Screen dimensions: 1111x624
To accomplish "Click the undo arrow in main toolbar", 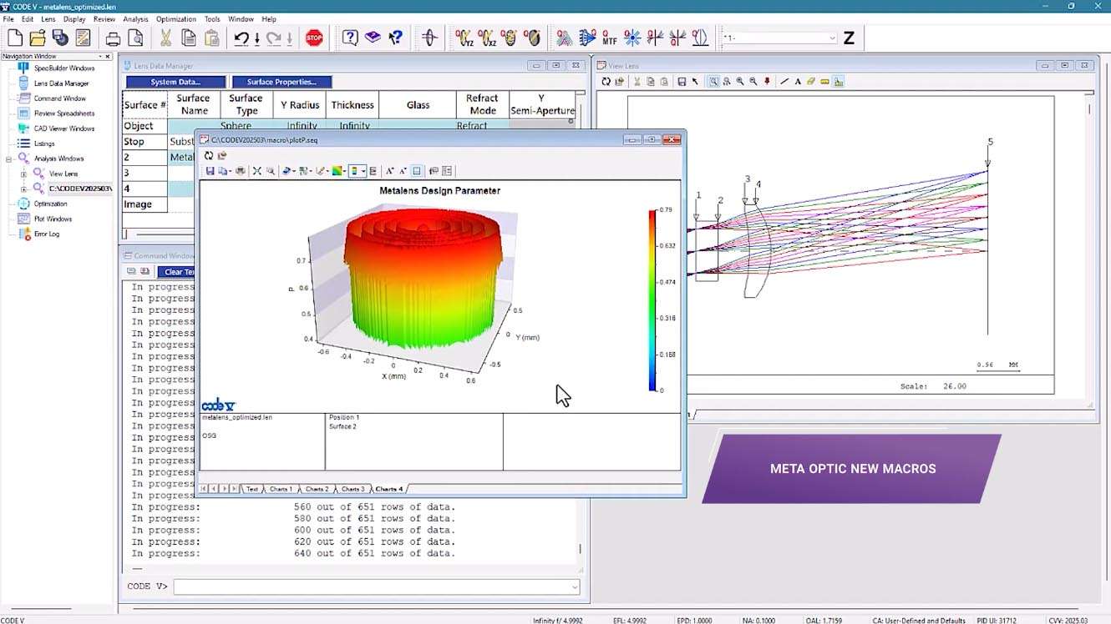I will click(241, 38).
